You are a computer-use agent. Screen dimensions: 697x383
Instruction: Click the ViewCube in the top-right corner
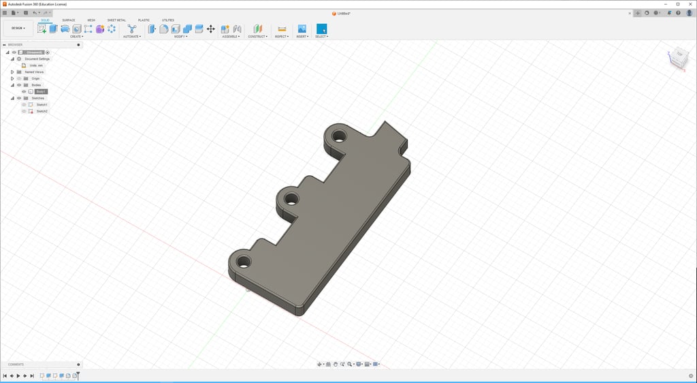pos(679,59)
